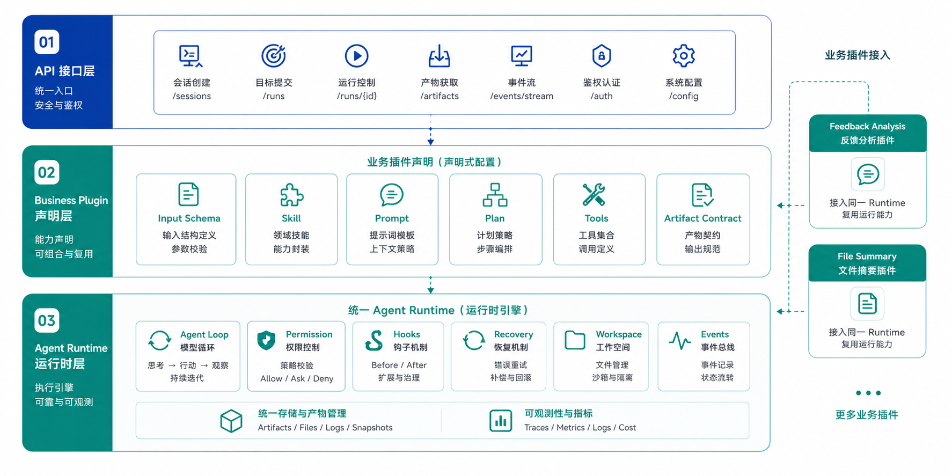Click the 02 layer number badge
The width and height of the screenshot is (952, 476).
point(47,172)
